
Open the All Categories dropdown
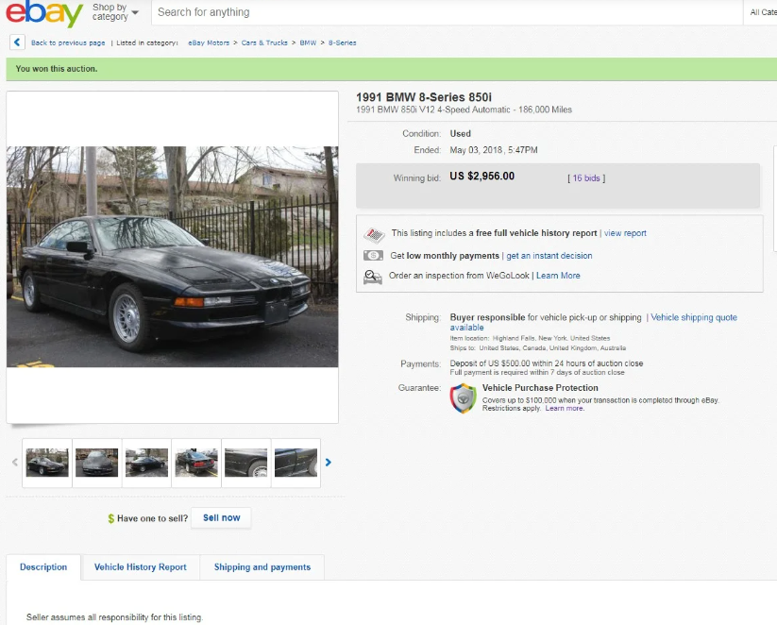click(x=762, y=12)
